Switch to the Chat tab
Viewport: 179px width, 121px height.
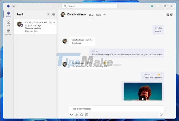pos(91,15)
